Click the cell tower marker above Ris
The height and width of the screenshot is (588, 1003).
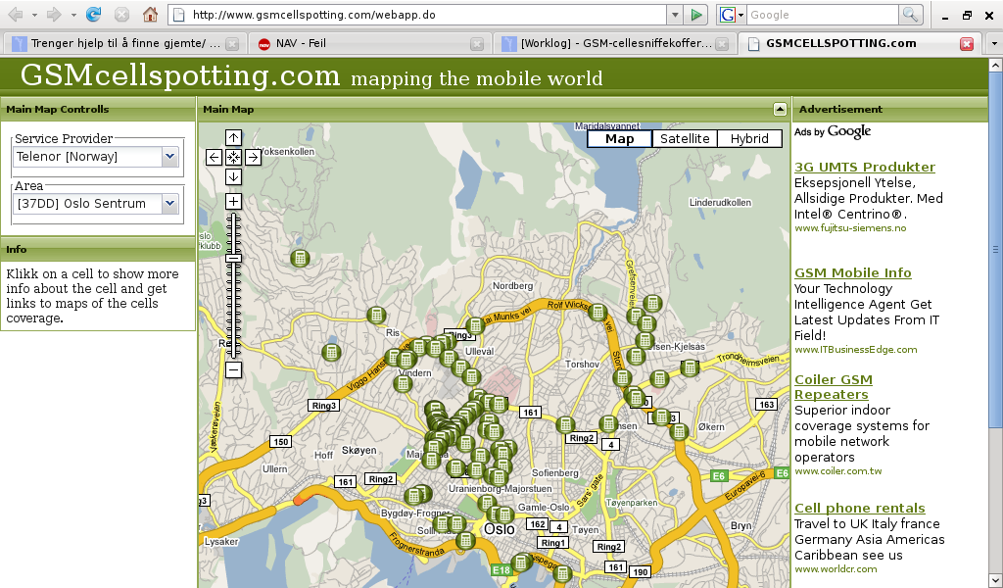(x=376, y=315)
